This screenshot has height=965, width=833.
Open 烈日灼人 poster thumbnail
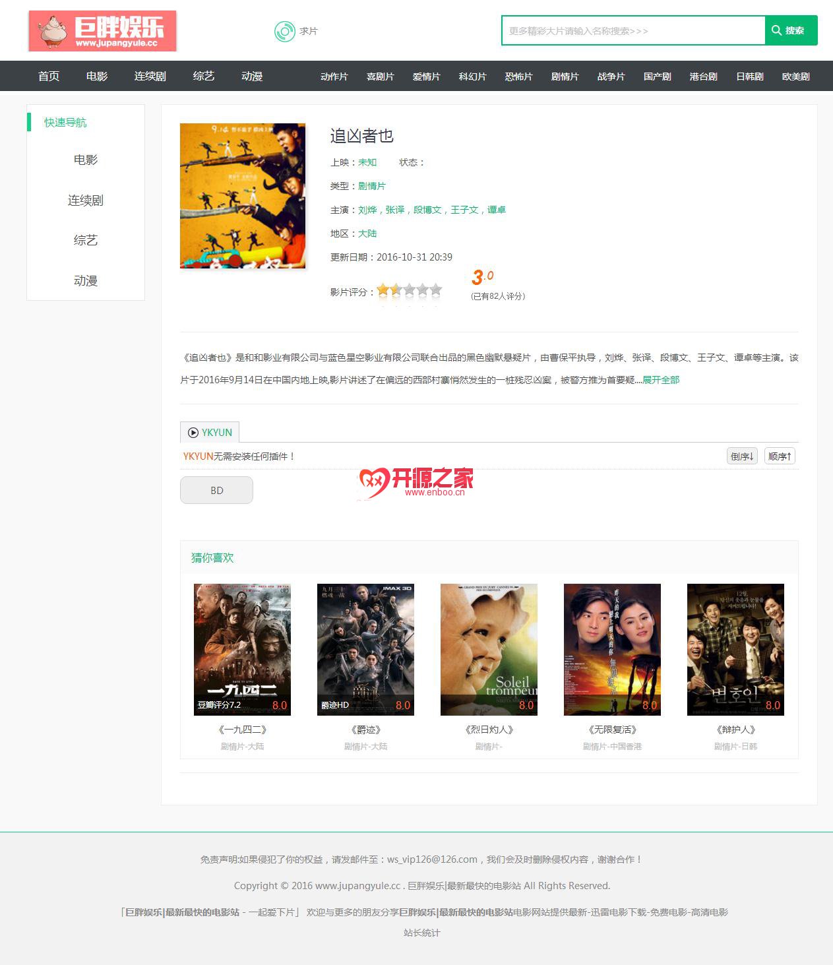(x=489, y=650)
